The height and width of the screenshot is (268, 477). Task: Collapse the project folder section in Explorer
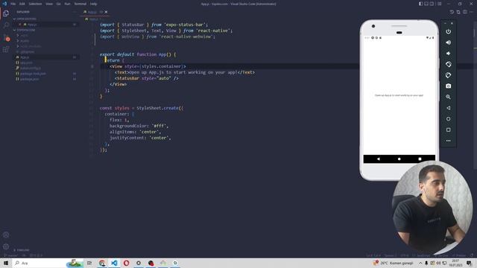25,30
